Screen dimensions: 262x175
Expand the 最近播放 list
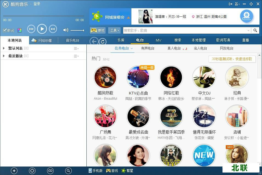point(4,56)
